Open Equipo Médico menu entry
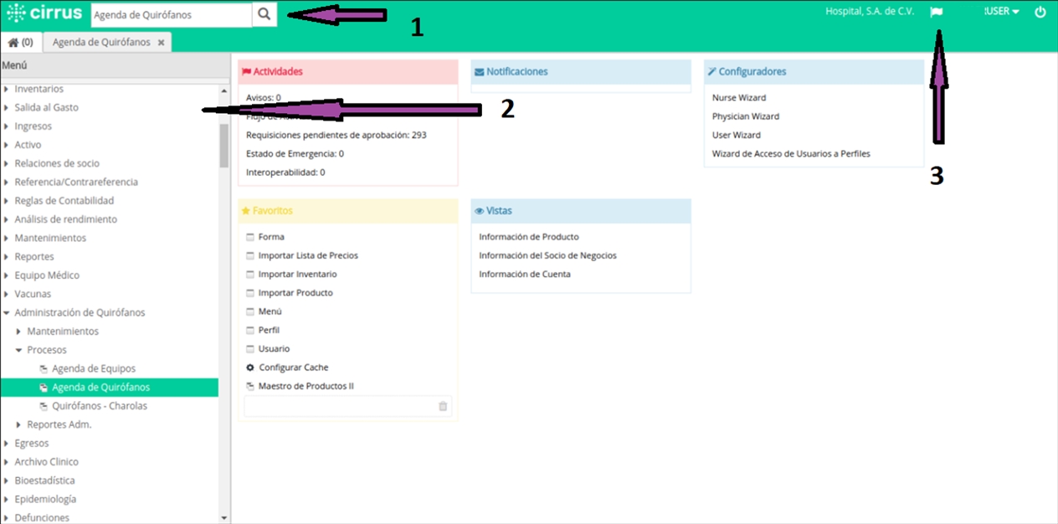Image resolution: width=1058 pixels, height=524 pixels. click(x=47, y=275)
